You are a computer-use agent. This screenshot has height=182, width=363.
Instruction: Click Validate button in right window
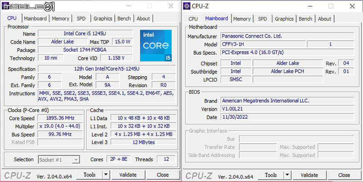pyautogui.click(x=309, y=175)
